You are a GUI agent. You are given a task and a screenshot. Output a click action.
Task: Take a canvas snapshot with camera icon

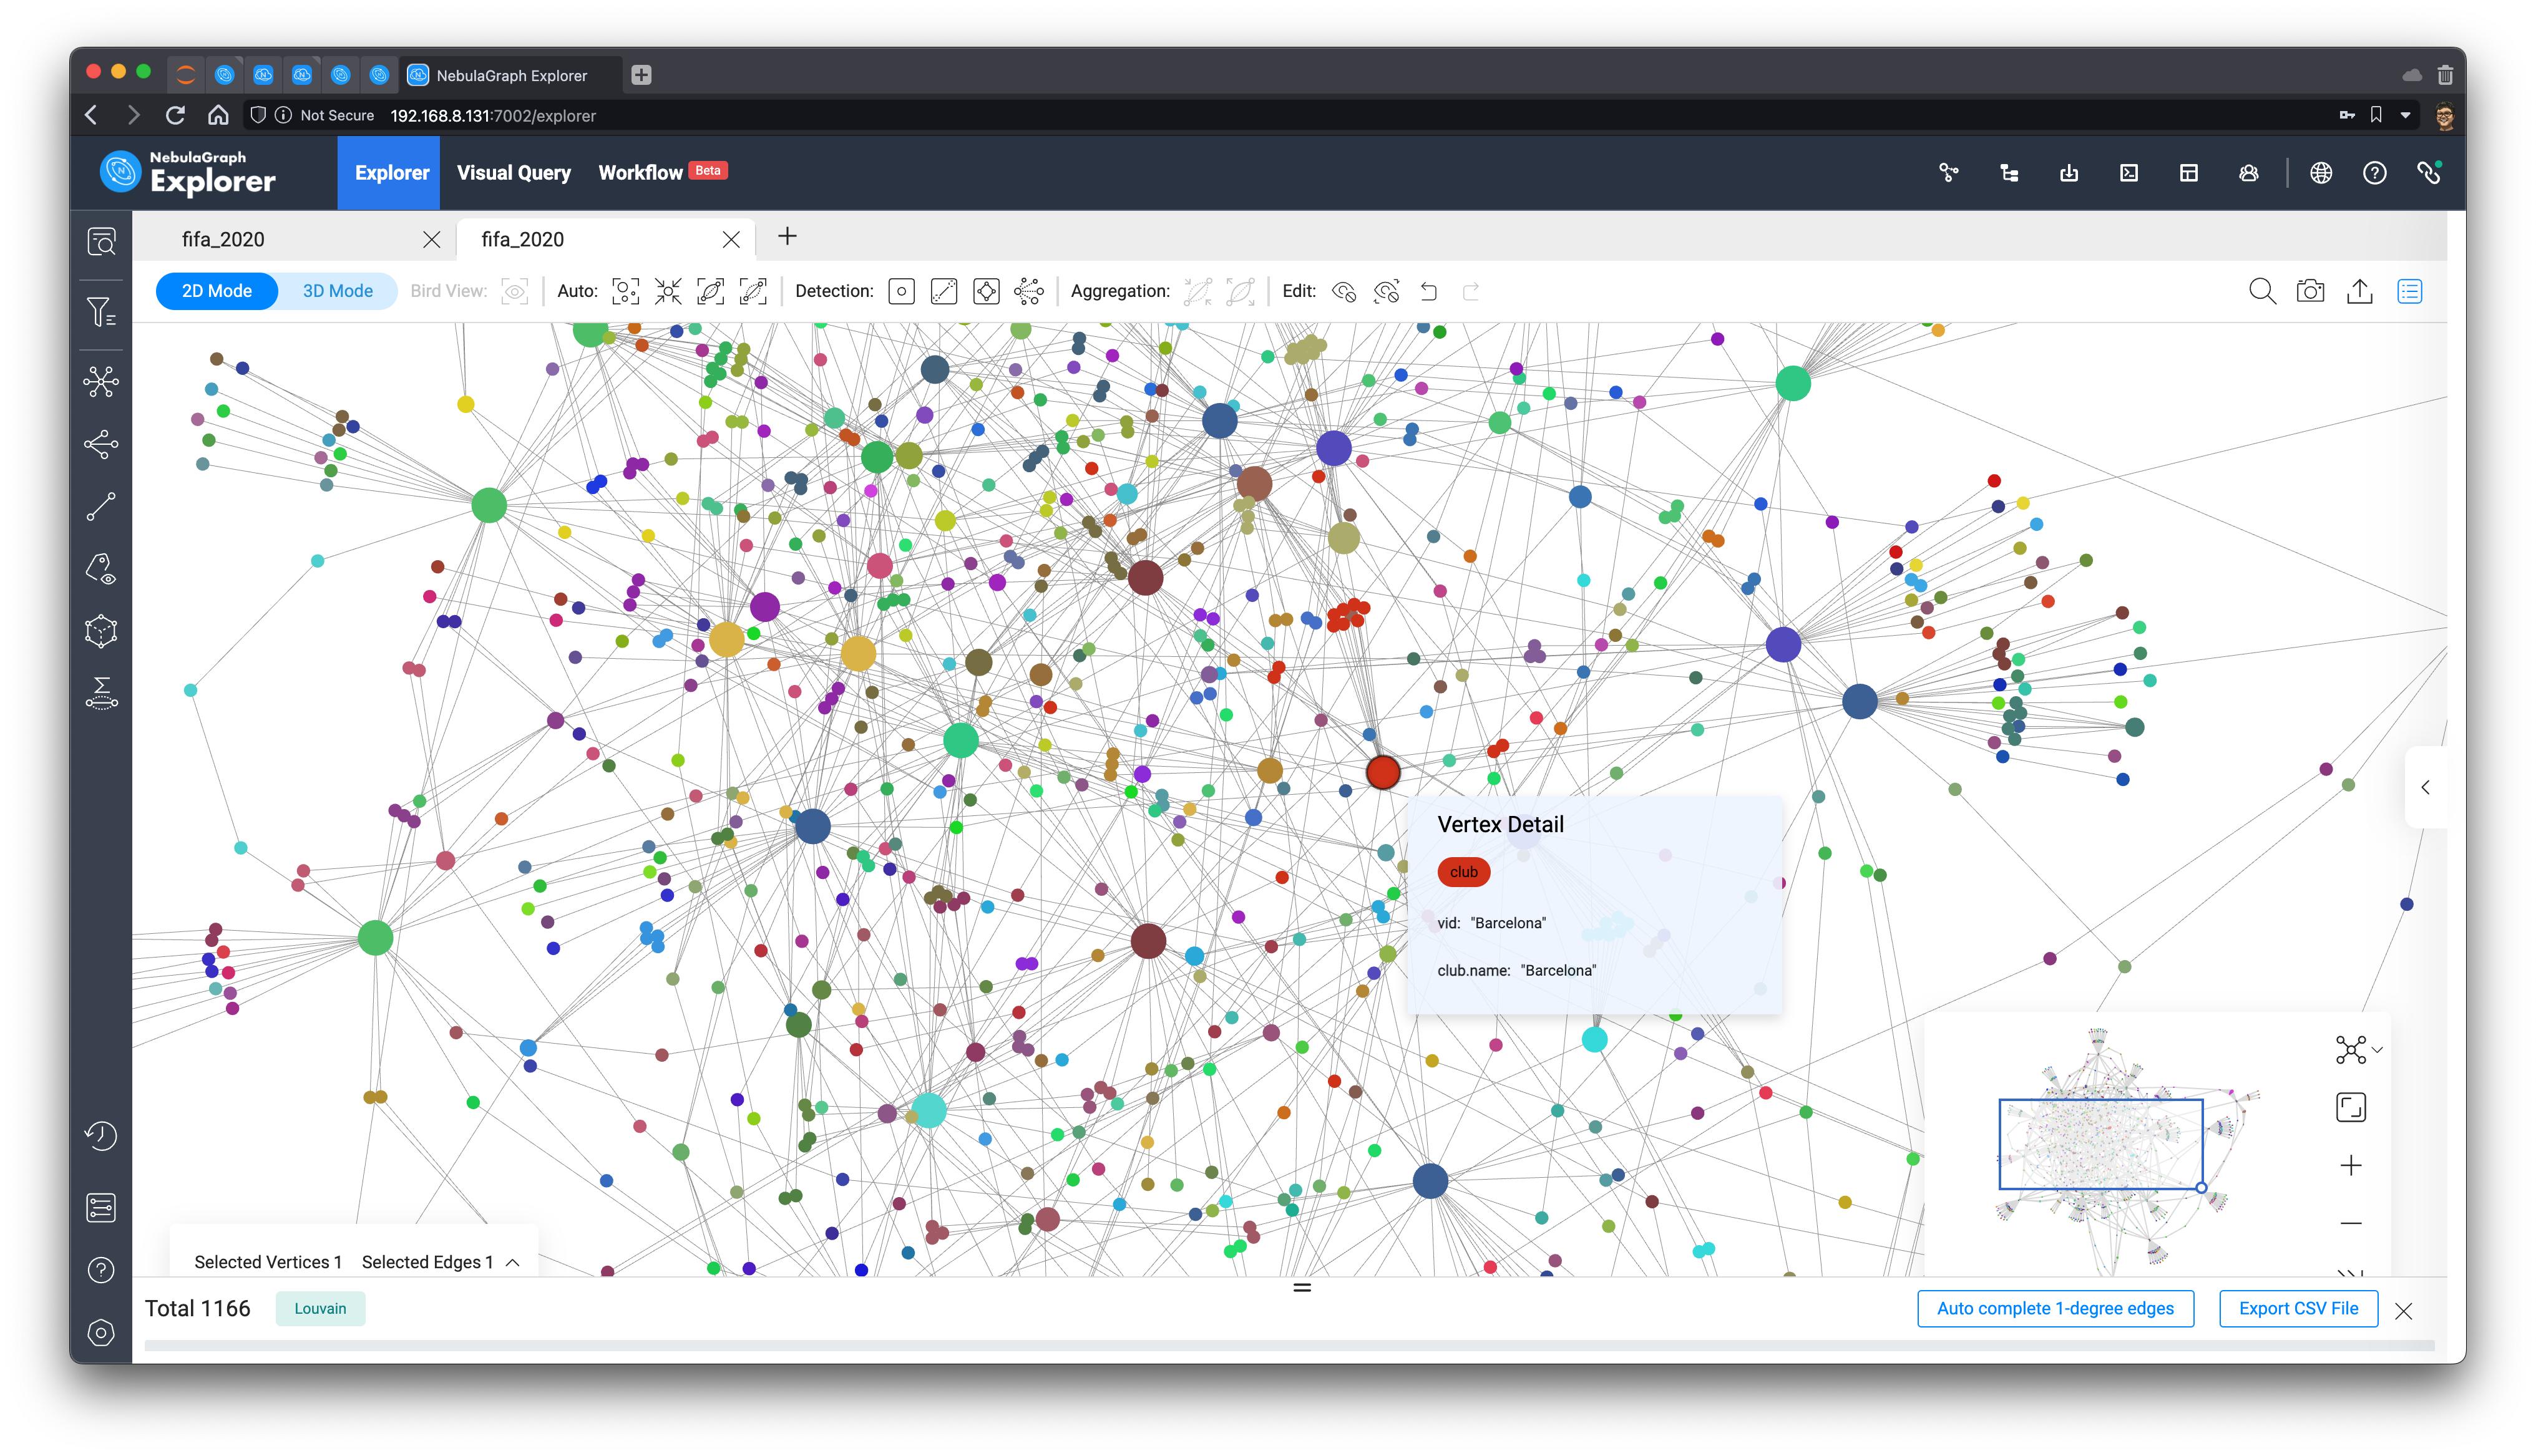tap(2310, 291)
